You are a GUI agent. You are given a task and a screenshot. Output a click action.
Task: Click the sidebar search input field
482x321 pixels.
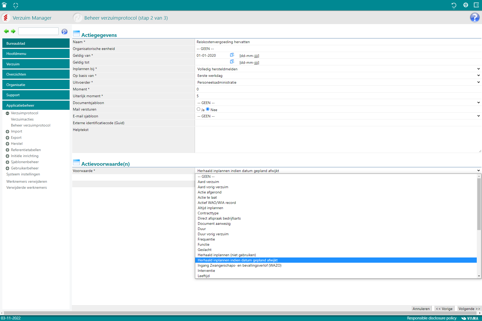38,31
